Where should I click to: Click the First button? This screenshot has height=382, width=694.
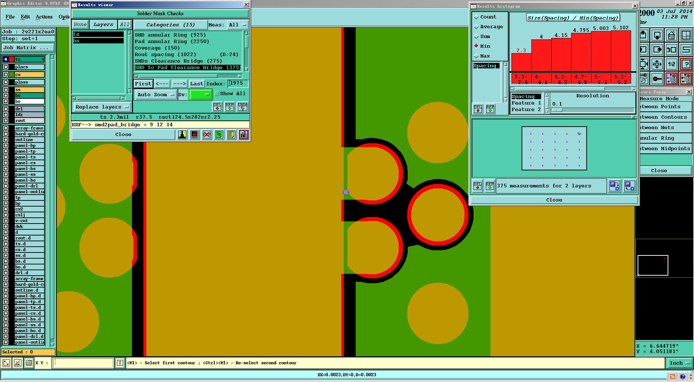(143, 84)
